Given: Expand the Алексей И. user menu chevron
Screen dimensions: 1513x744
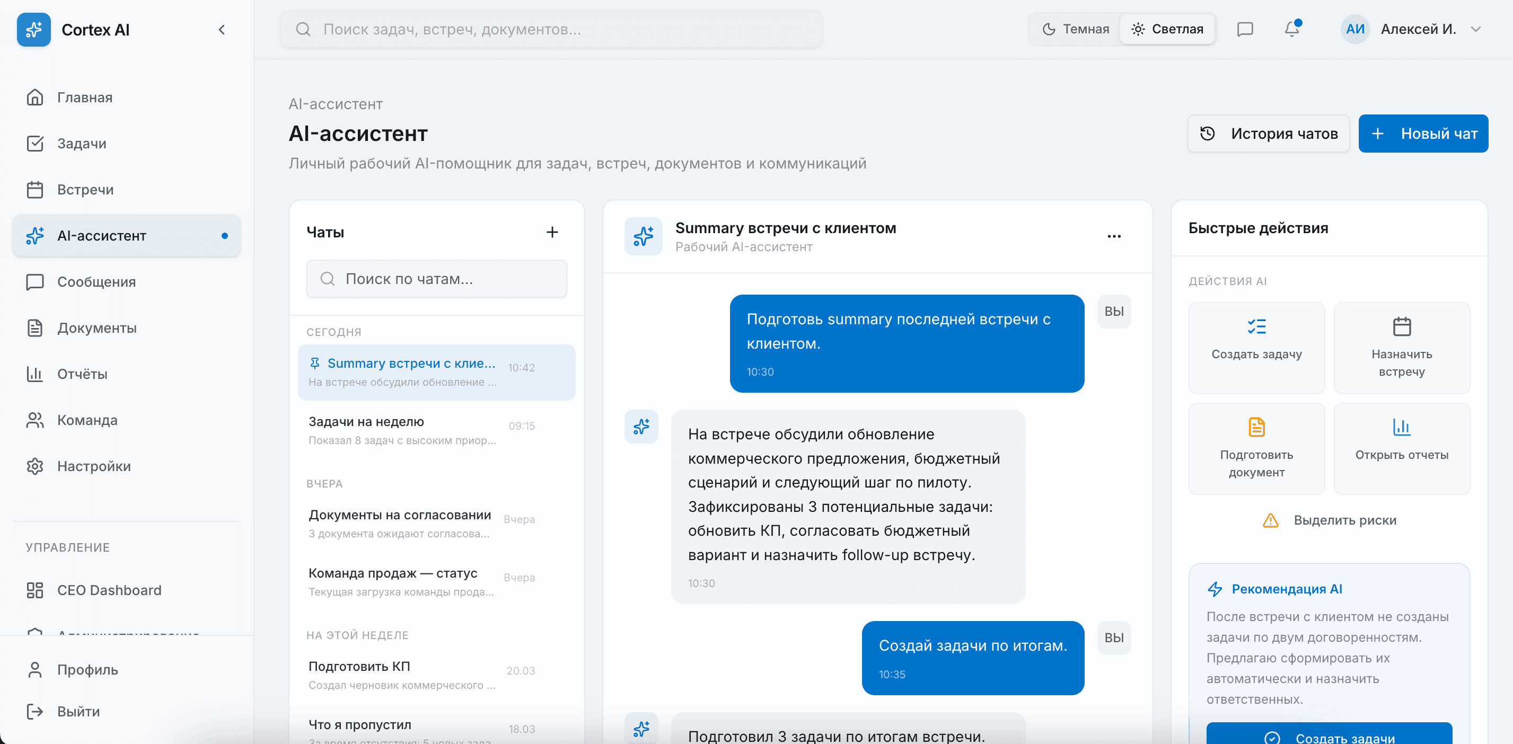Looking at the screenshot, I should point(1475,29).
